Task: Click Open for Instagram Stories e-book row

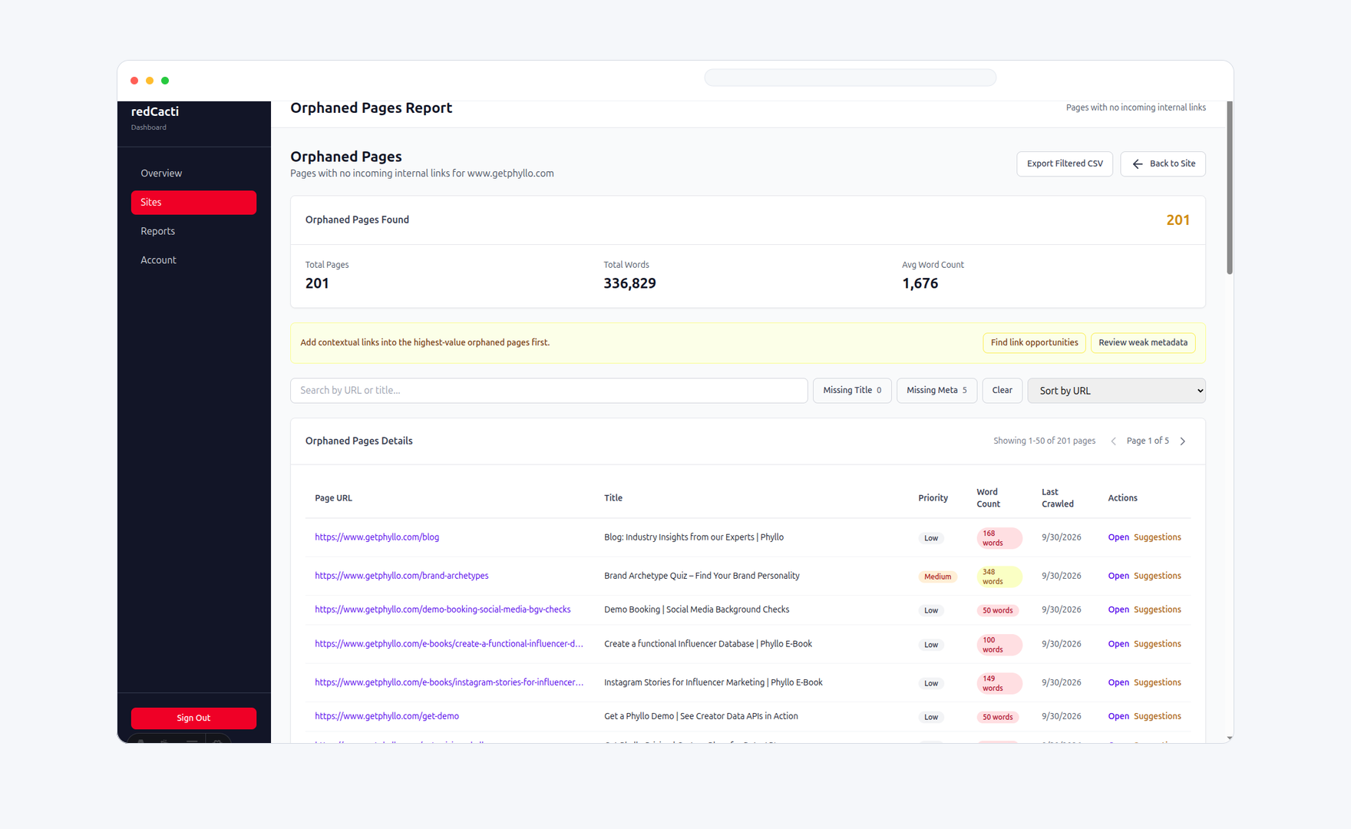Action: click(1118, 682)
